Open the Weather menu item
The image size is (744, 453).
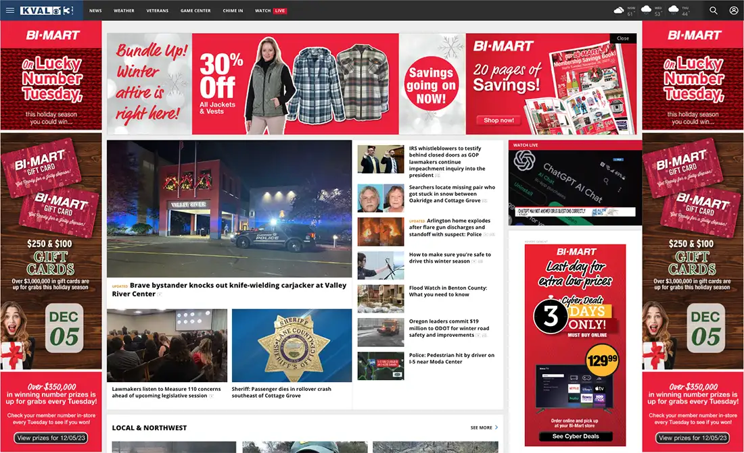(x=124, y=10)
